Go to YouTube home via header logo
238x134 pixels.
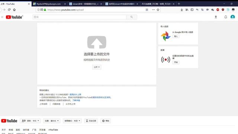tap(15, 17)
